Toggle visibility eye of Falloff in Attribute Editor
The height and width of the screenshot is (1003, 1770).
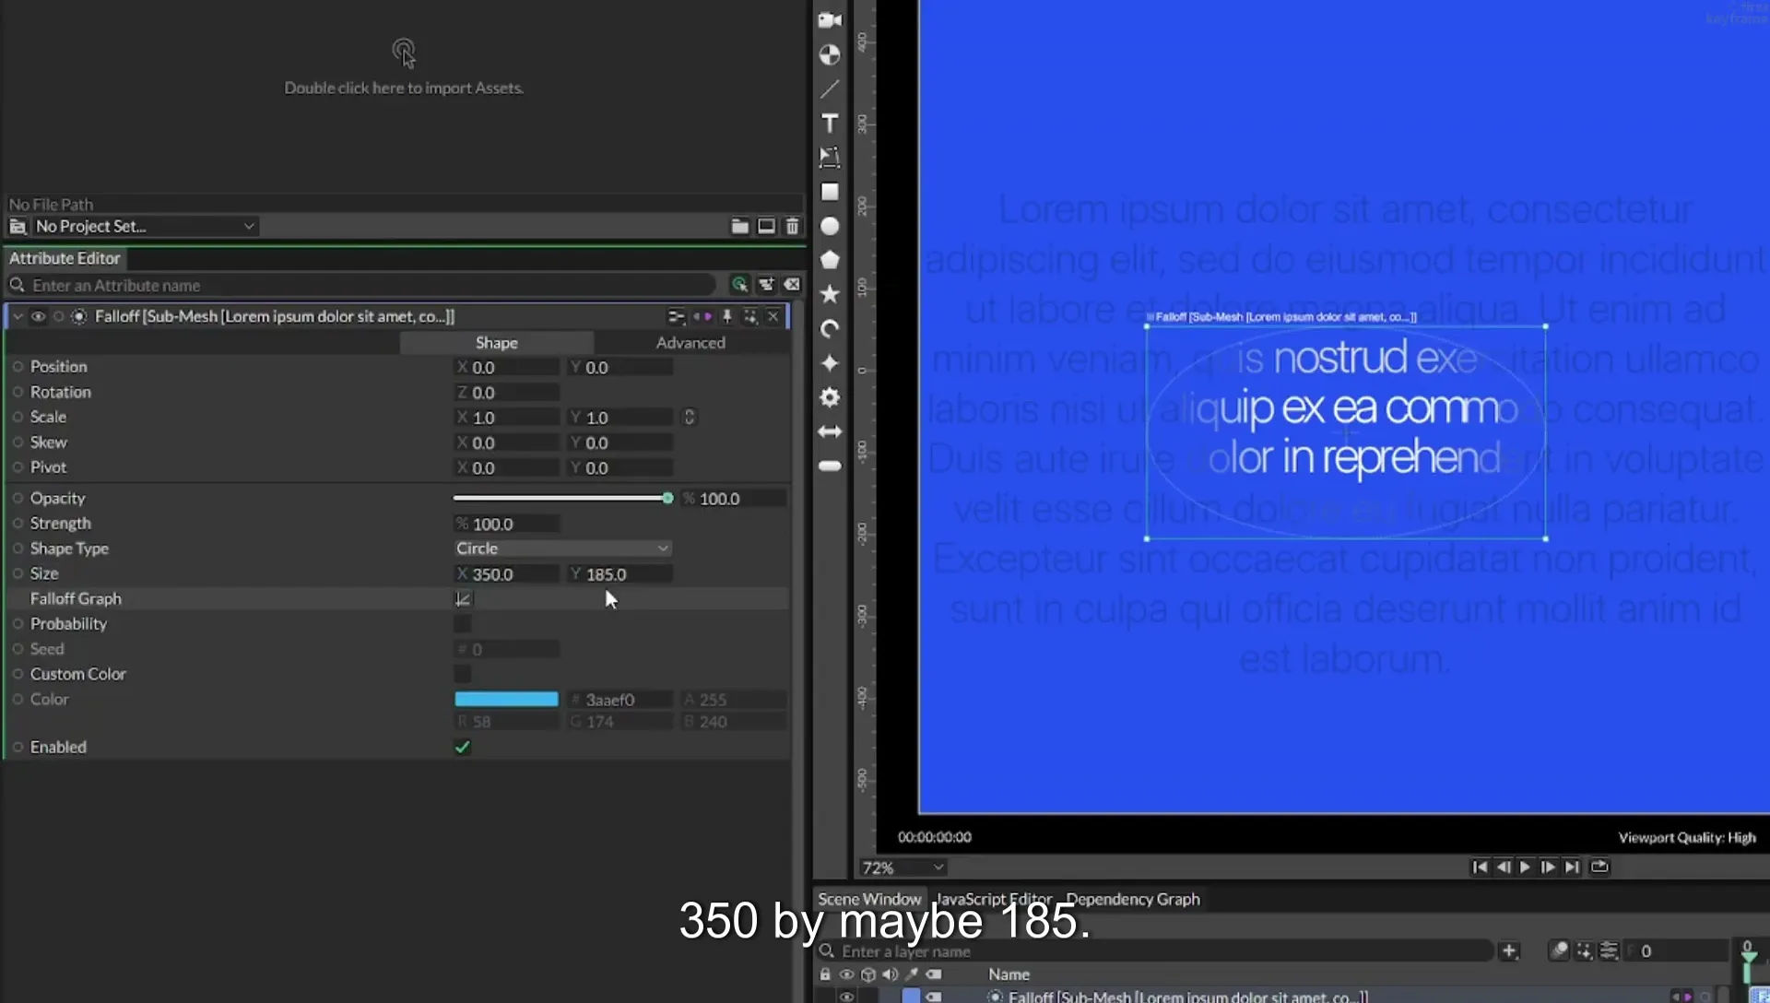point(38,316)
